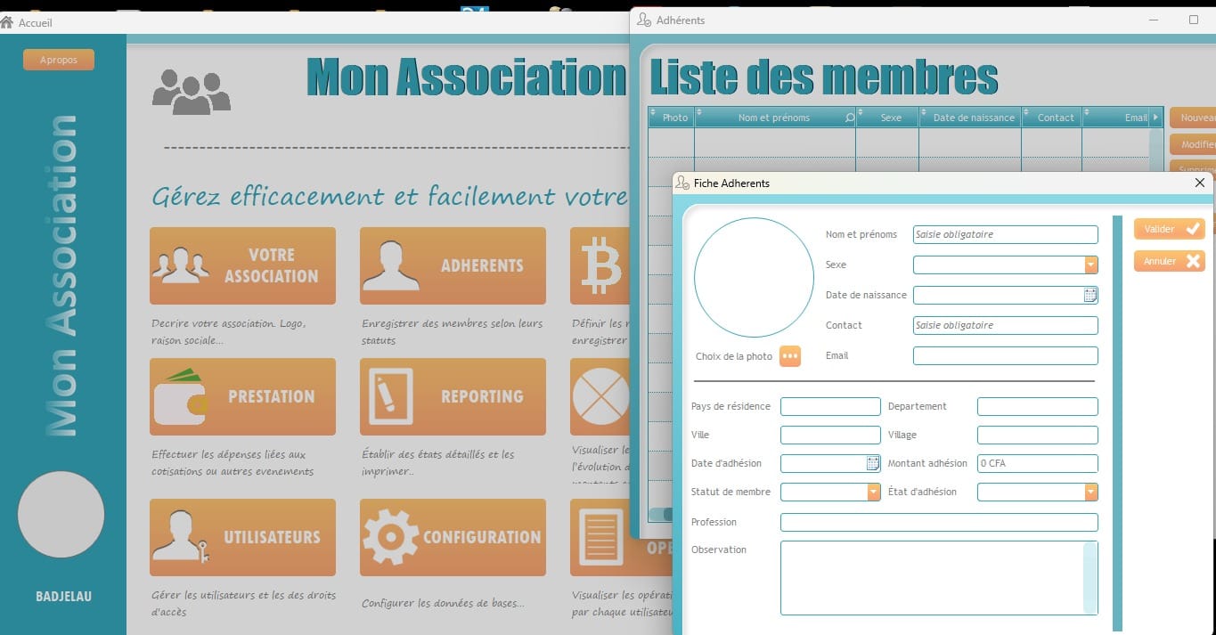Click the Nouveau button in Adhérents window

coord(1193,118)
